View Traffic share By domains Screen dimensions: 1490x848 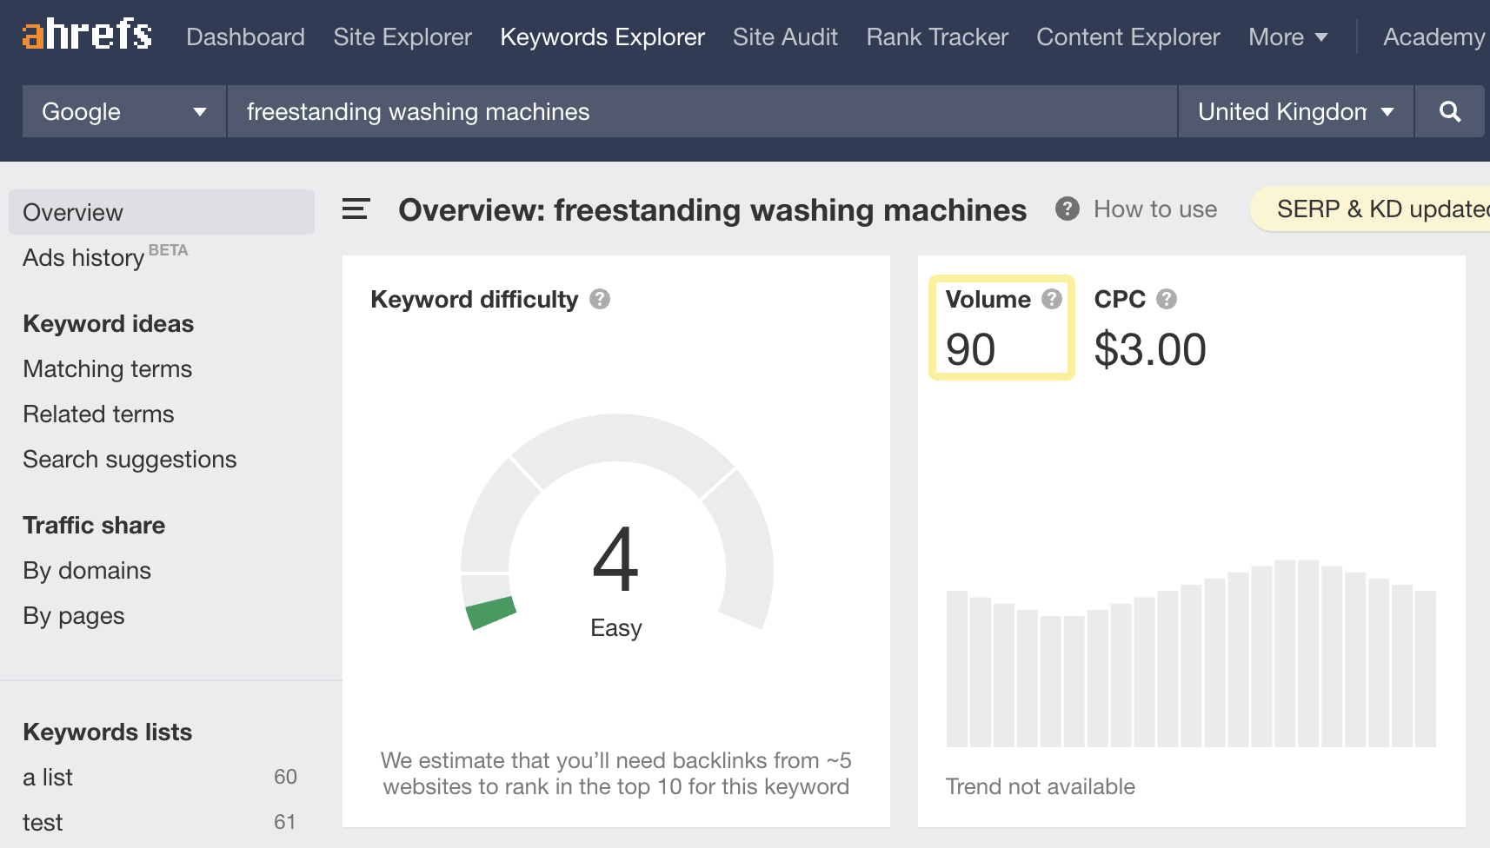click(x=87, y=571)
